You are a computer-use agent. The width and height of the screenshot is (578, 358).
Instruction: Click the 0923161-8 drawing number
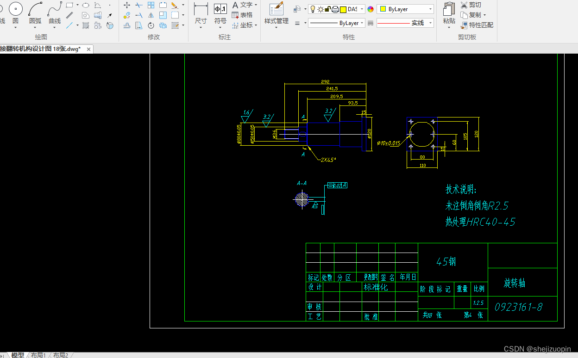(x=518, y=307)
